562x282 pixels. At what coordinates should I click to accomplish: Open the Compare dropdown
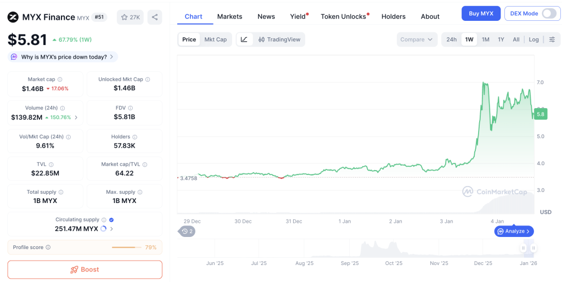click(417, 40)
